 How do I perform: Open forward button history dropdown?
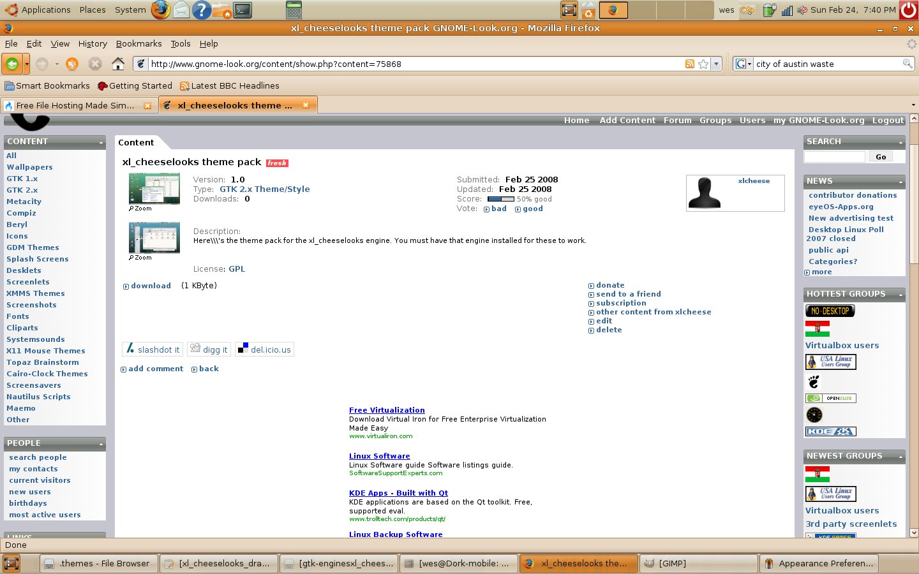pyautogui.click(x=57, y=64)
